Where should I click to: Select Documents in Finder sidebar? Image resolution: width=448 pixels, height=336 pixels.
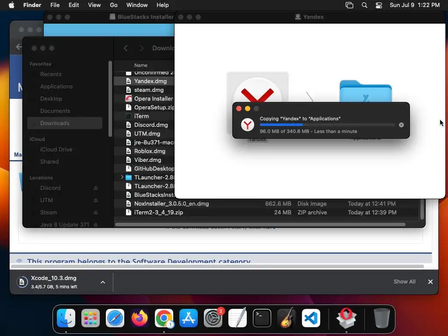(x=55, y=111)
